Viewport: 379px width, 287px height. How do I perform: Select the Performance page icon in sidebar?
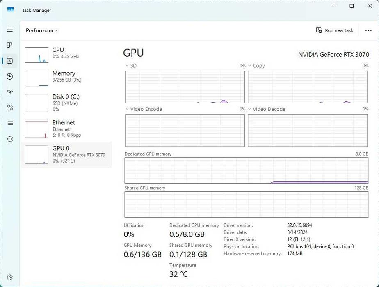(10, 61)
